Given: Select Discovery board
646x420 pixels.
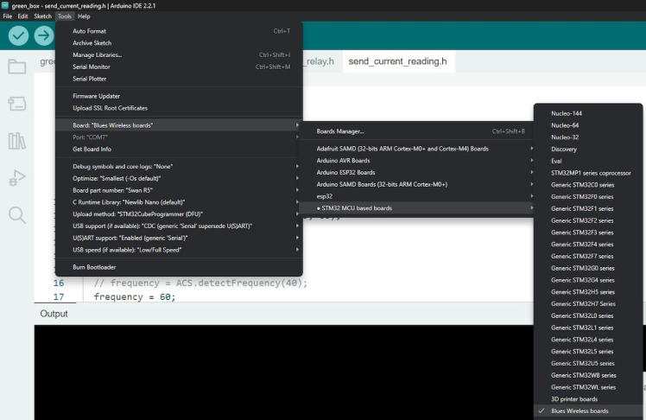Looking at the screenshot, I should 588,150.
